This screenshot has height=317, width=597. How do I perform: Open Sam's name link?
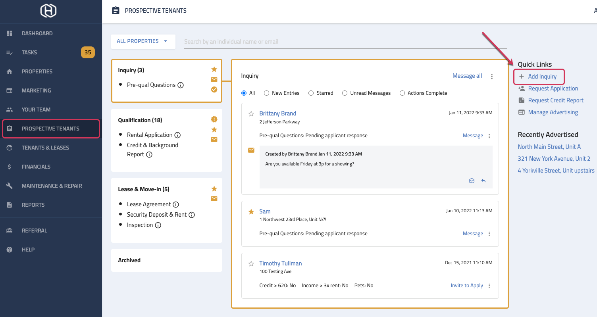click(x=265, y=211)
